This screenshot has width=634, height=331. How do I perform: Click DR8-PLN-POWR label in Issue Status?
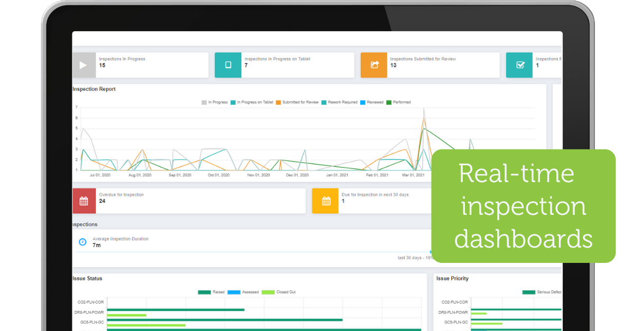point(89,313)
